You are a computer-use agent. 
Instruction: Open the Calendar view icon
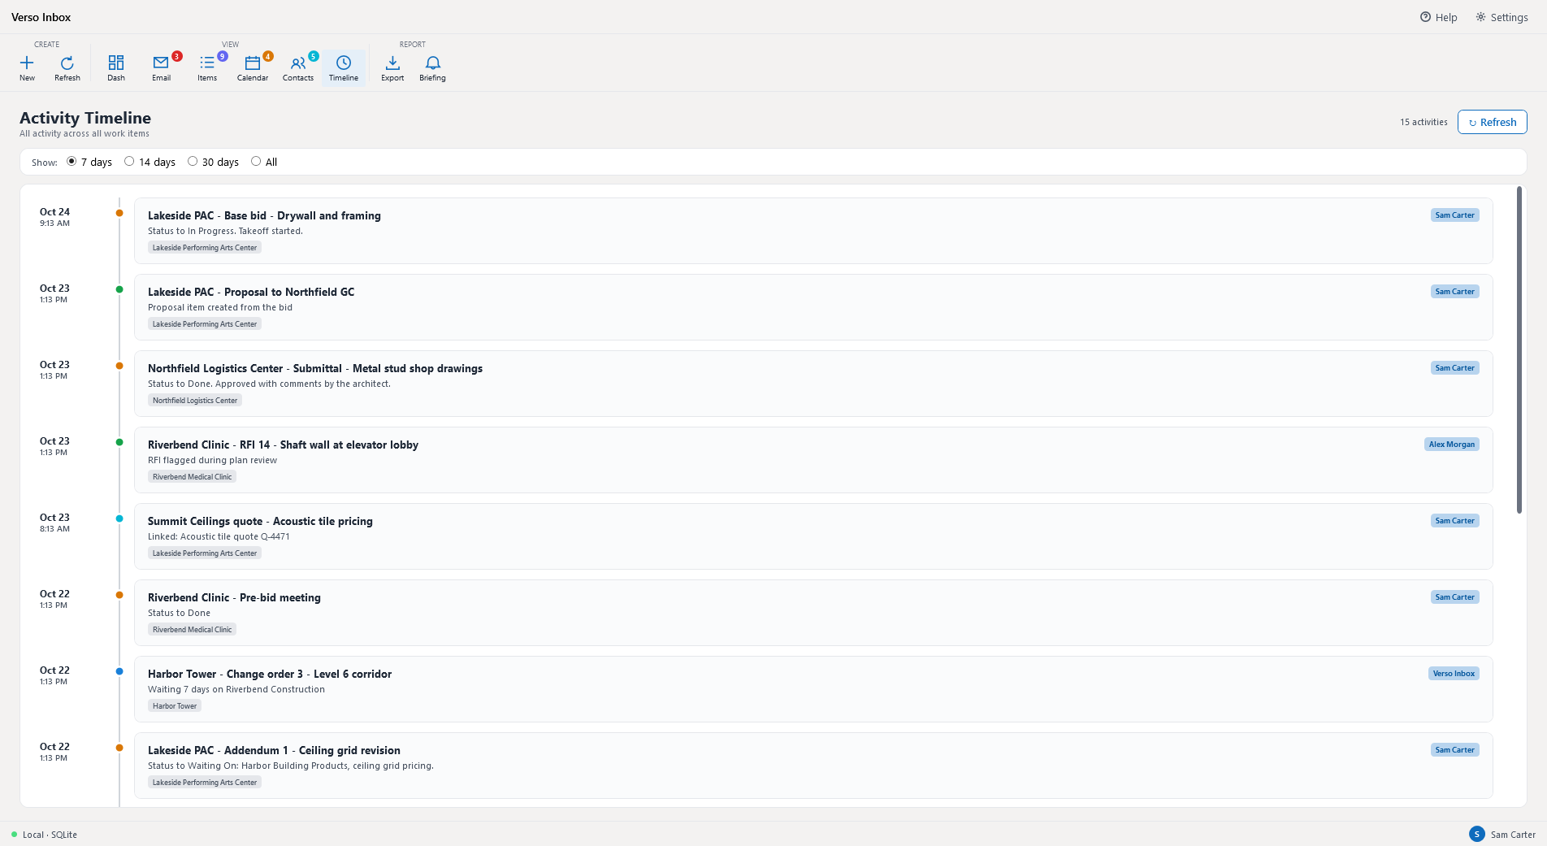pos(253,63)
